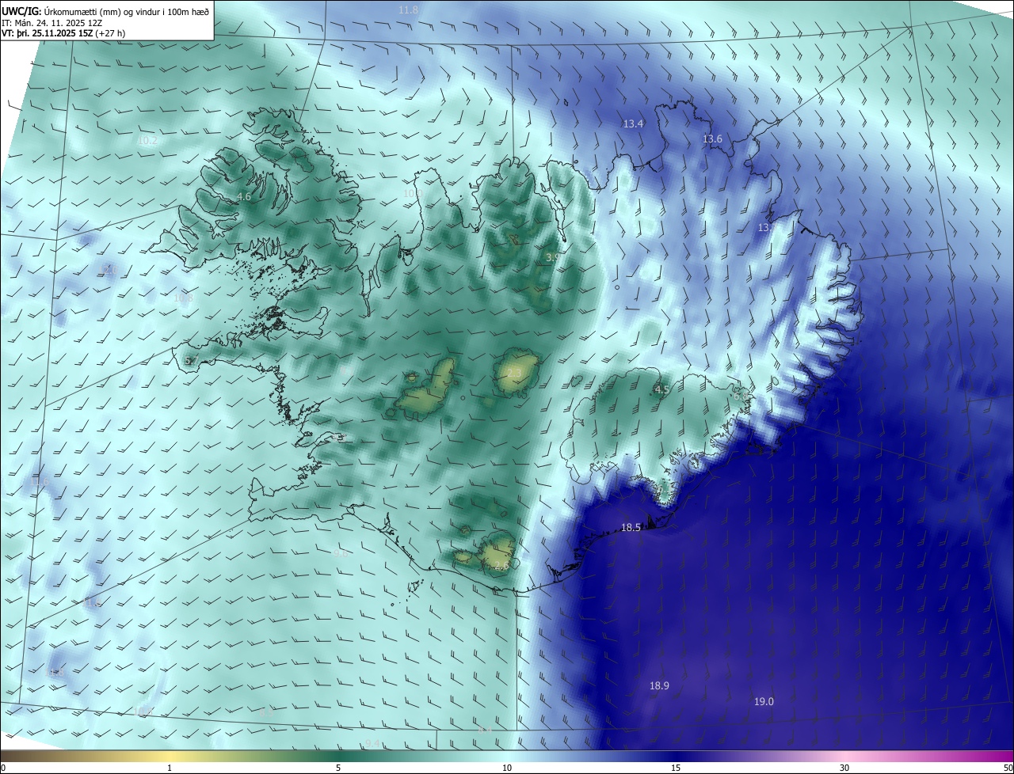The height and width of the screenshot is (774, 1014).
Task: Click the 18.5 value on the map
Action: tap(631, 527)
